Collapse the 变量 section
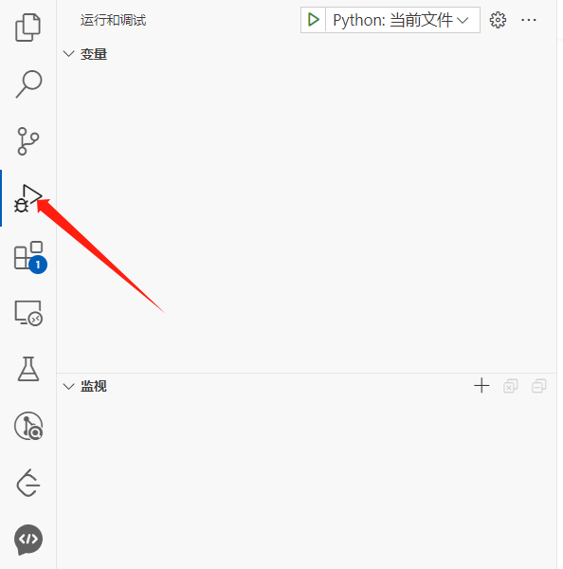This screenshot has width=563, height=569. click(x=85, y=54)
